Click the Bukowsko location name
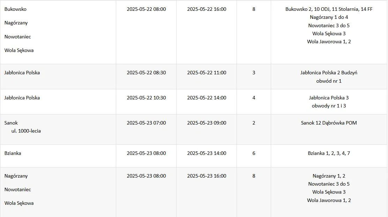The height and width of the screenshot is (217, 388). coord(15,9)
